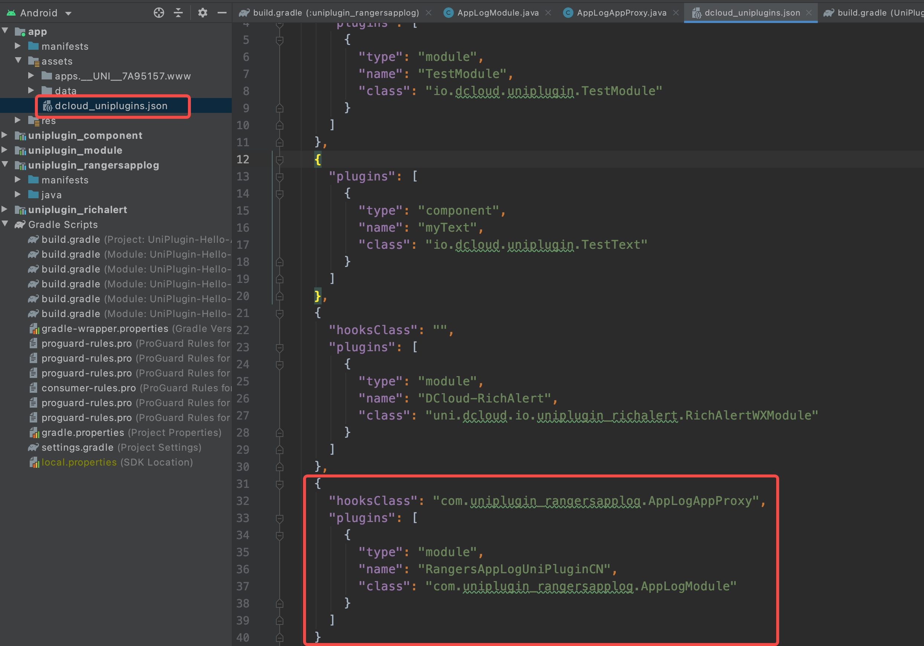Open consumer-rules.pro file
The image size is (924, 646).
pyautogui.click(x=130, y=388)
